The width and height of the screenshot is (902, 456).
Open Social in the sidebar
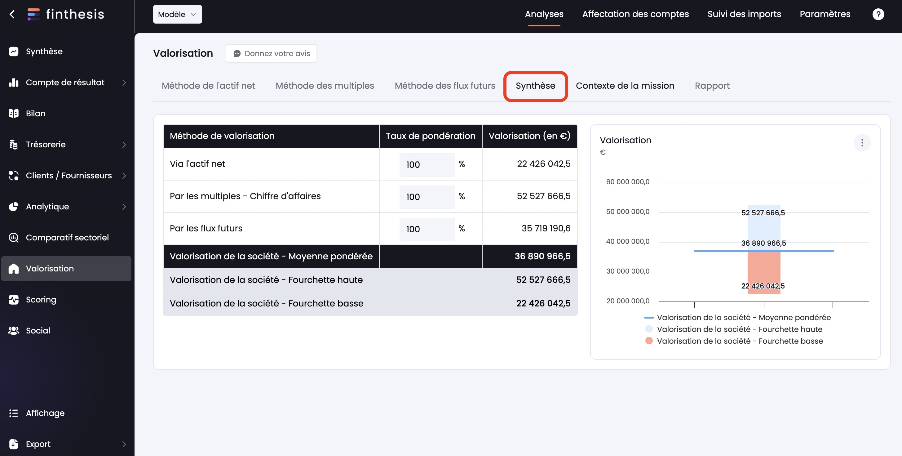tap(67, 330)
